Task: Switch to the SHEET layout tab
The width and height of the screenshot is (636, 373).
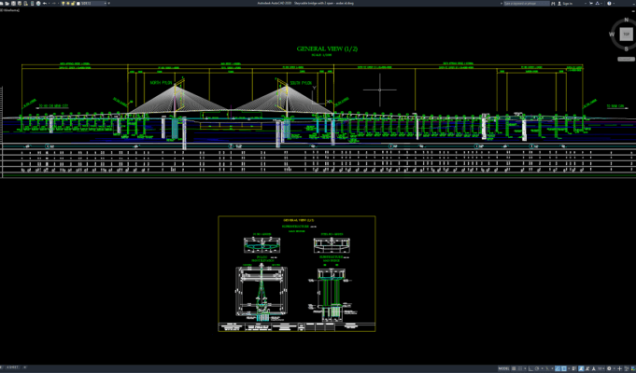Action: click(10, 367)
